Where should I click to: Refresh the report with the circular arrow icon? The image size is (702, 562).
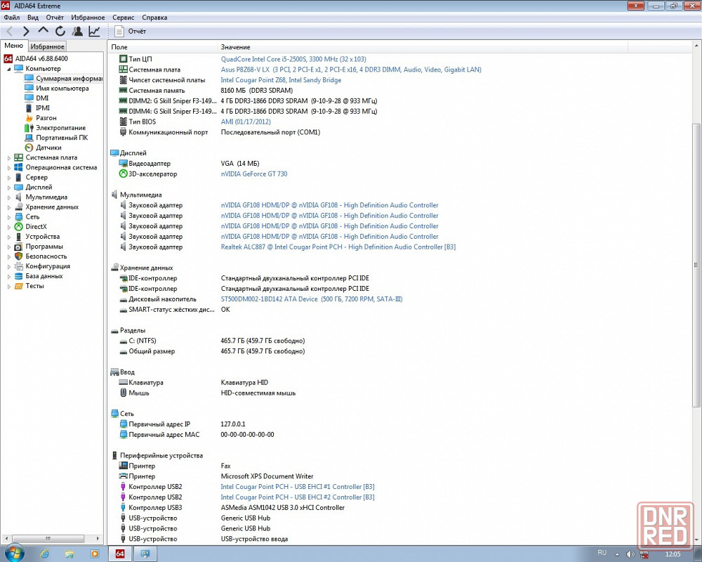(60, 31)
